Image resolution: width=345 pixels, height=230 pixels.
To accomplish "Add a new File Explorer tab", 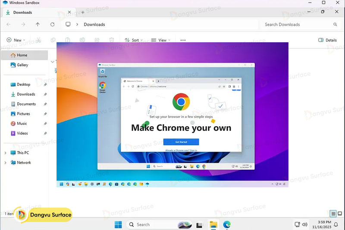I will click(x=83, y=12).
